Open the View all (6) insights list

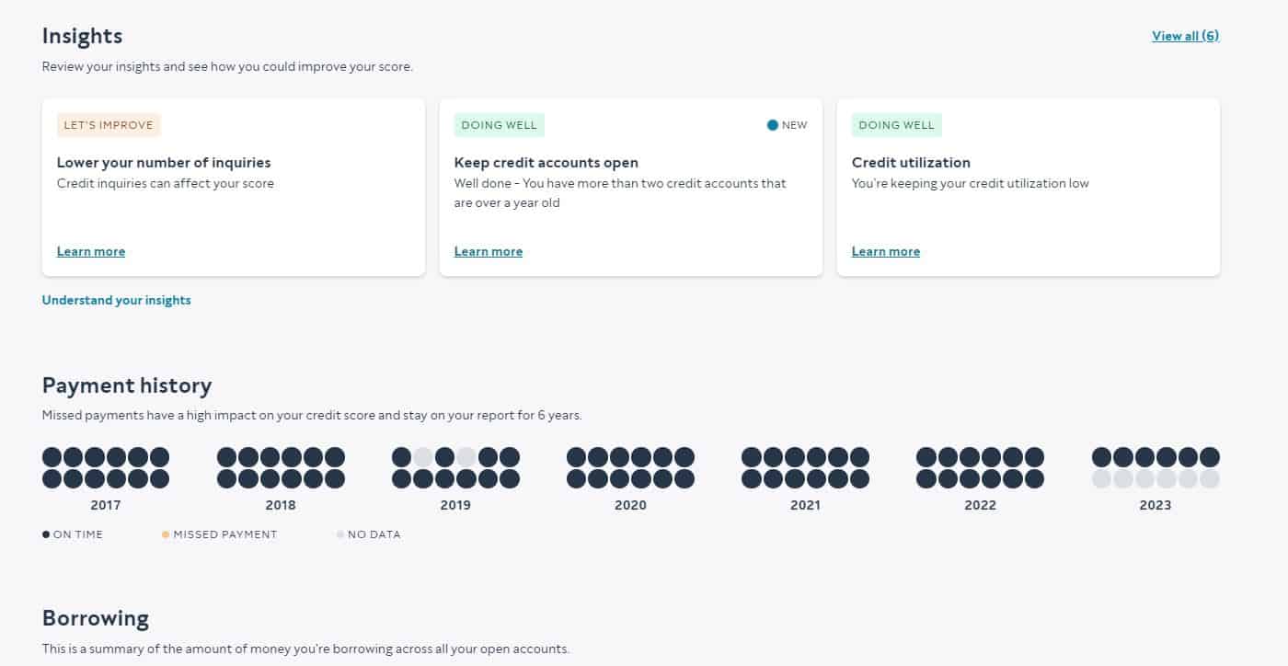pos(1185,35)
